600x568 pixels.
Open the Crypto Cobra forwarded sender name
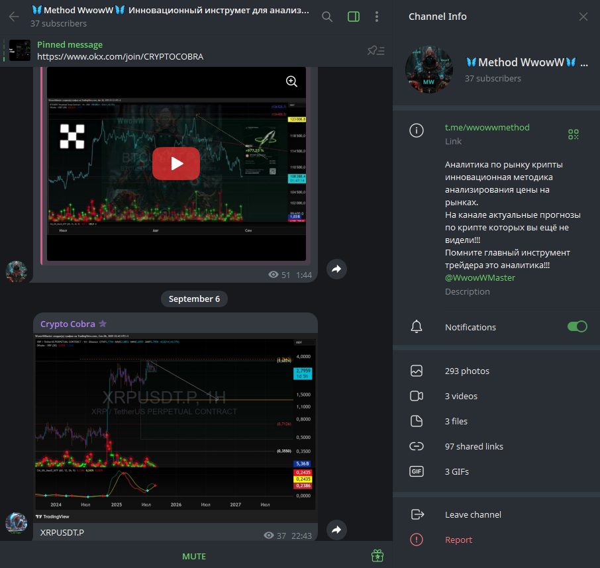[68, 324]
